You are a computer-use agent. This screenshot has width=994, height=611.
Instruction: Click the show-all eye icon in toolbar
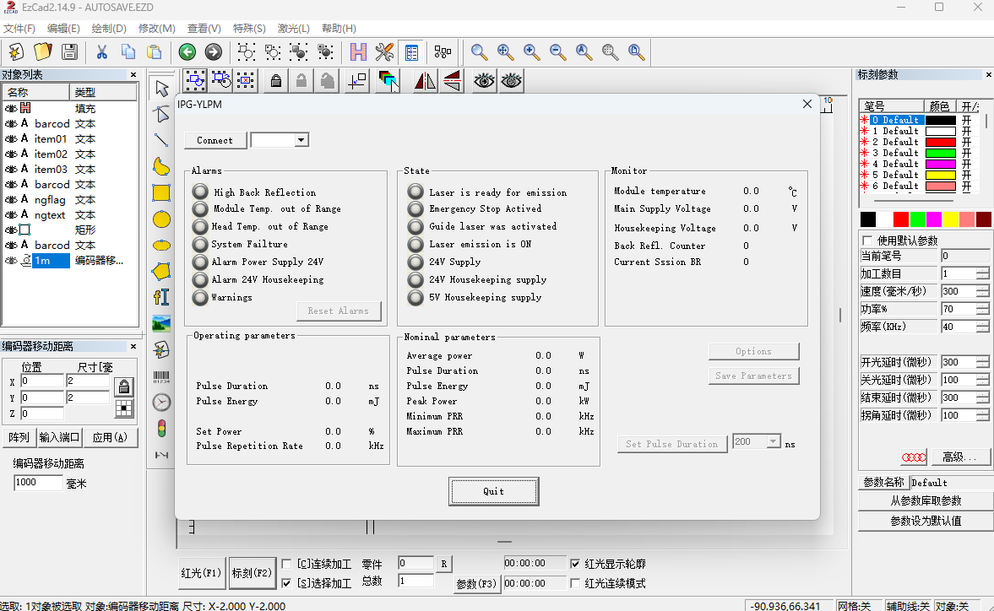coord(484,81)
